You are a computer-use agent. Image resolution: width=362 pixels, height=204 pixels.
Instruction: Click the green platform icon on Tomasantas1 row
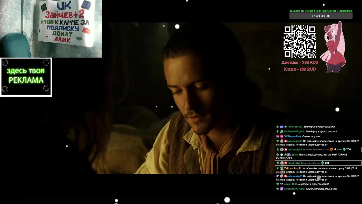pos(277,127)
